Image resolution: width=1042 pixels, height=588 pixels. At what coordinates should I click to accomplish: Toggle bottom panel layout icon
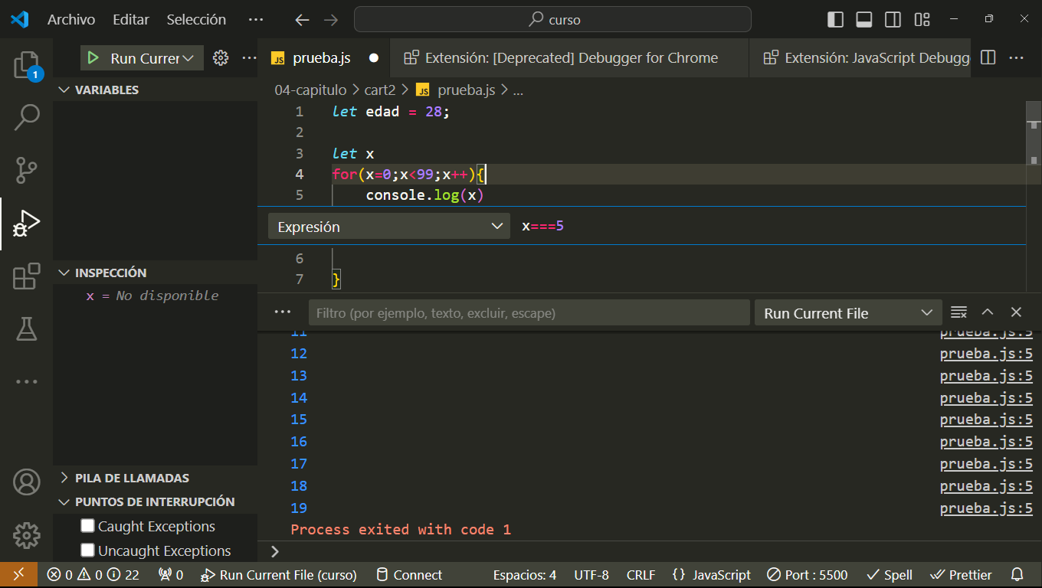point(864,20)
